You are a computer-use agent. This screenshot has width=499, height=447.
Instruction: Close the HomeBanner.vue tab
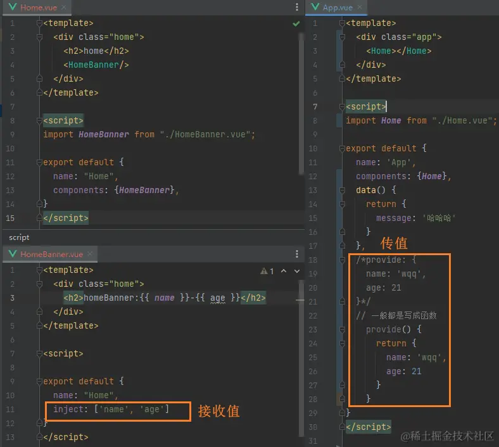point(90,253)
